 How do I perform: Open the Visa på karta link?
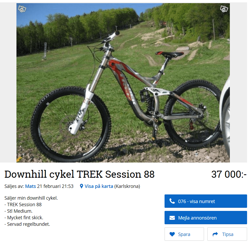pyautogui.click(x=99, y=186)
